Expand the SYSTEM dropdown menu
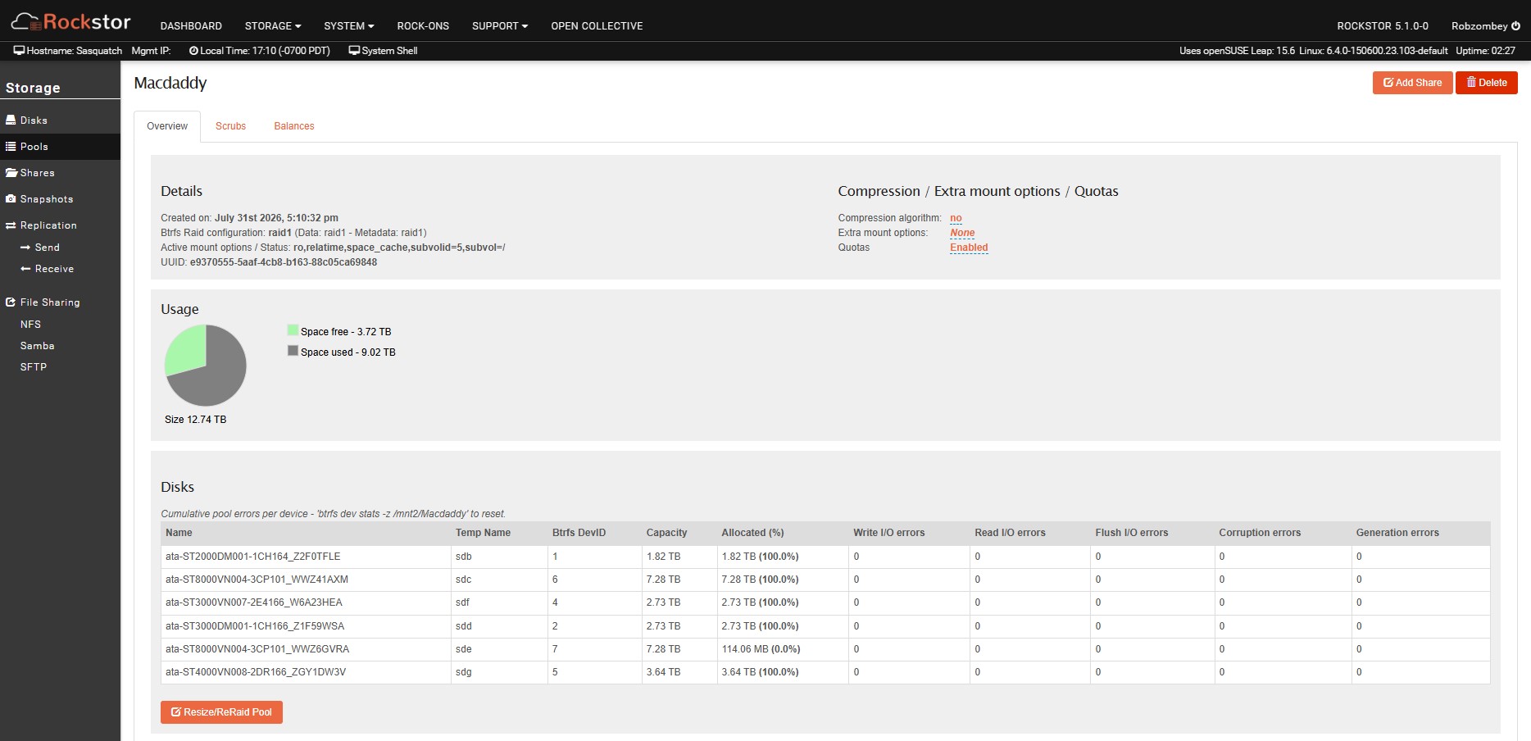The width and height of the screenshot is (1531, 741). [349, 25]
